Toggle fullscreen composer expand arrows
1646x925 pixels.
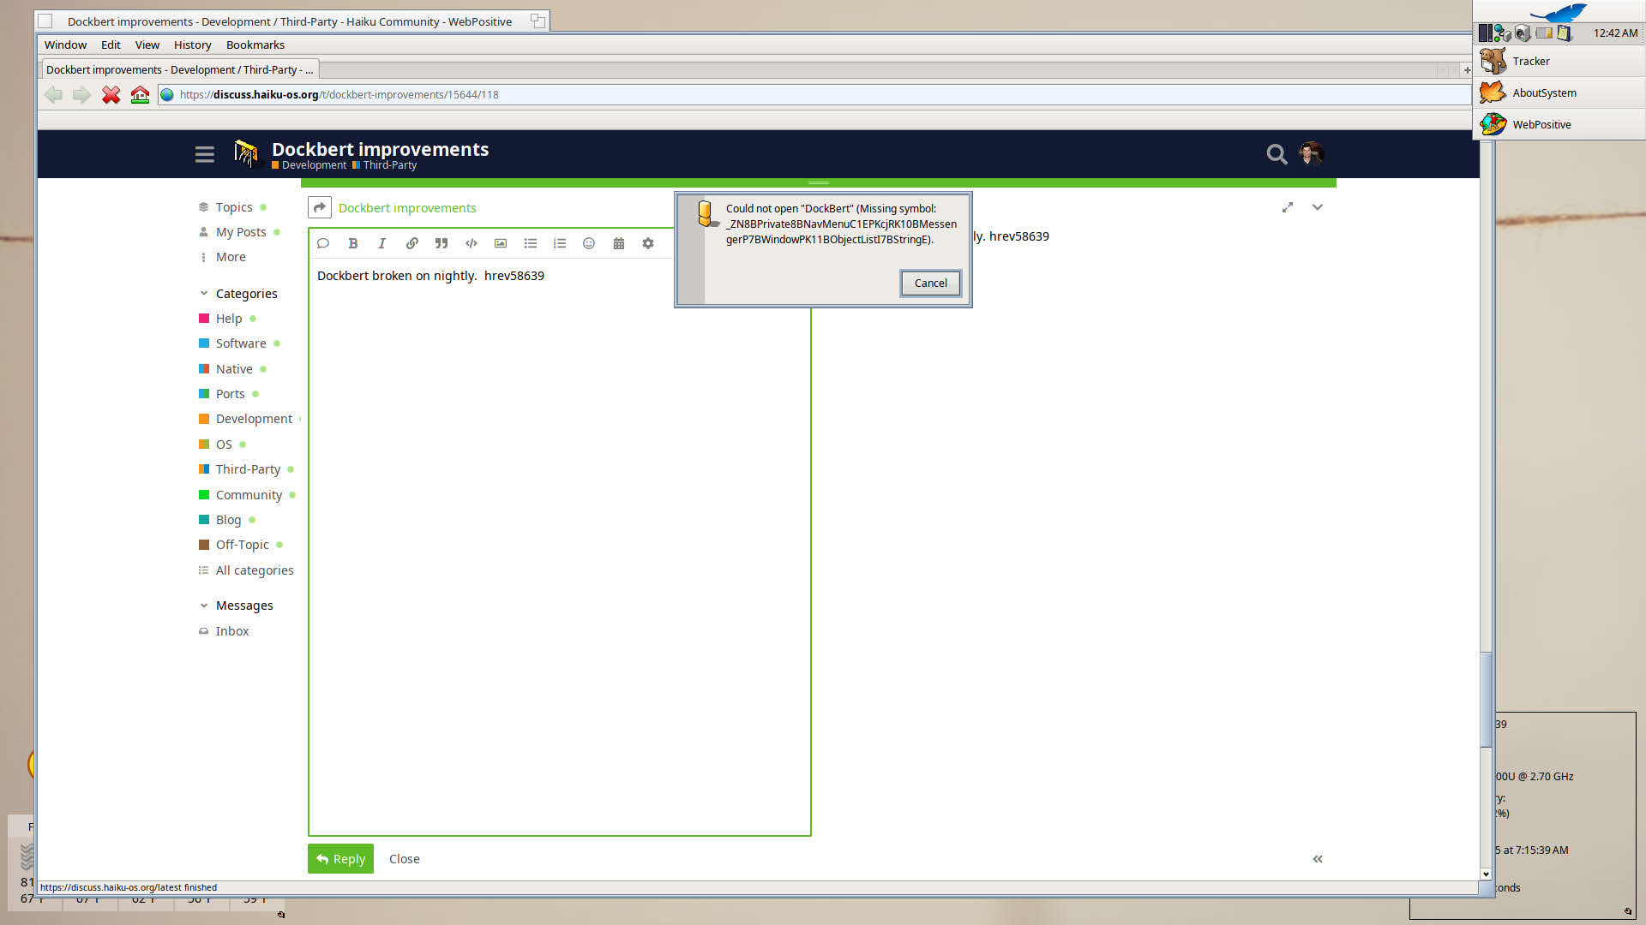[1288, 207]
